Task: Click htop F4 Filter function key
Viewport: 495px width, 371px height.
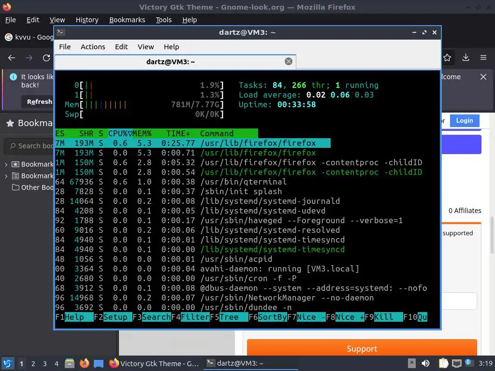Action: 190,317
